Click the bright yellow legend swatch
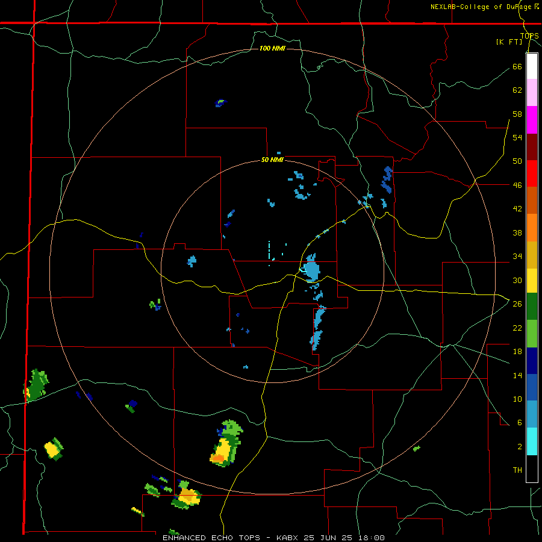 tap(532, 281)
